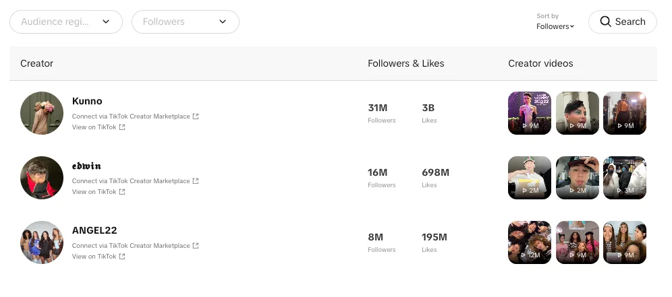Open the external link icon next to edwin's View on TikTok

[122, 192]
